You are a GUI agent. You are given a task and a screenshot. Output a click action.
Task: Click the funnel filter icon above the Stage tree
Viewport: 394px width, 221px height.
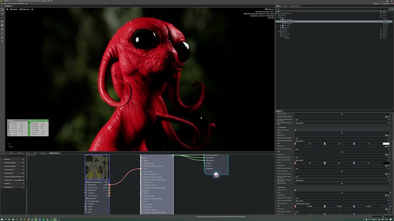pos(390,8)
